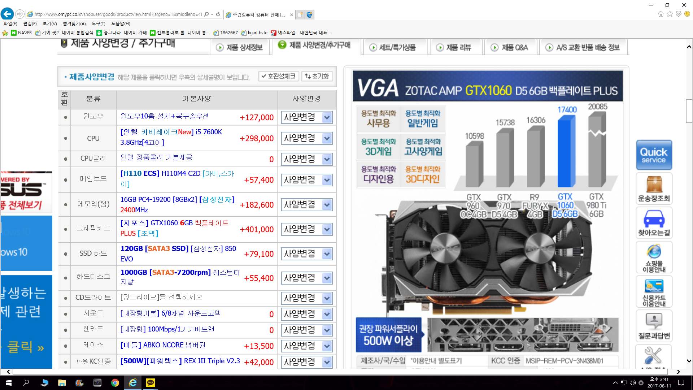Open Chrome from the taskbar
This screenshot has width=693, height=390.
coord(115,383)
